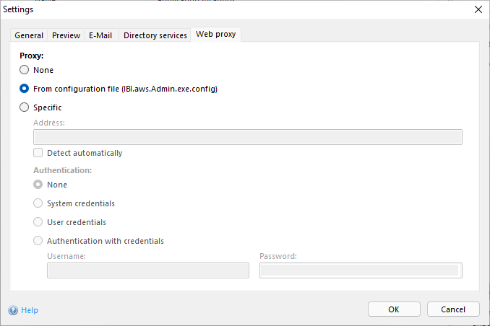Viewport: 490px width, 326px height.
Task: Select User credentials authentication option
Action: 38,222
